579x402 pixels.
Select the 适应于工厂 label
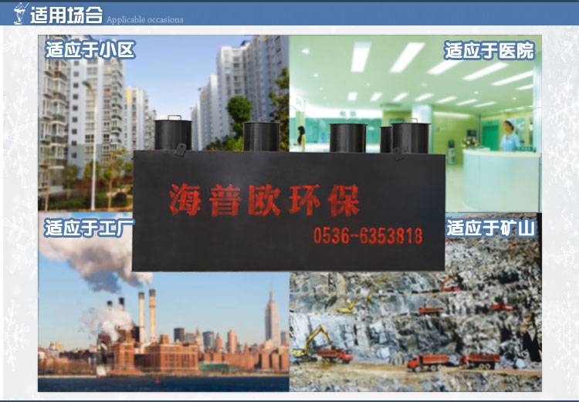90,228
